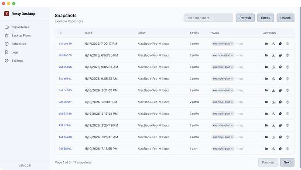
Task: Delete the 7:12:55 PM snapshot
Action: (287, 149)
